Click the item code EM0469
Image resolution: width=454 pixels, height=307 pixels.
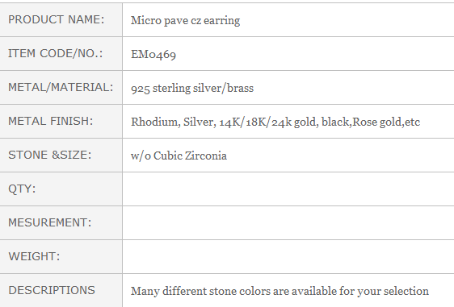point(153,54)
